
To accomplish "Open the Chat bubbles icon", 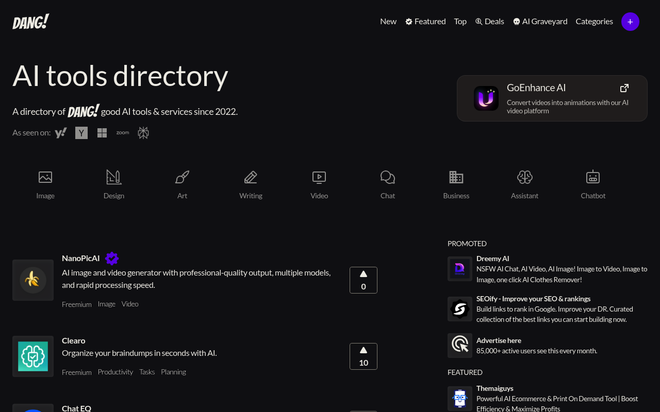I will (x=388, y=177).
